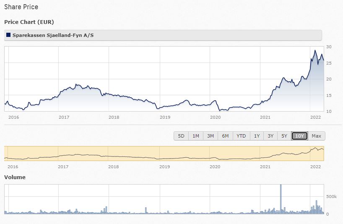Viewport: 343px width, 224px height.
Task: Click the price peak near 2022
Action: click(315, 51)
